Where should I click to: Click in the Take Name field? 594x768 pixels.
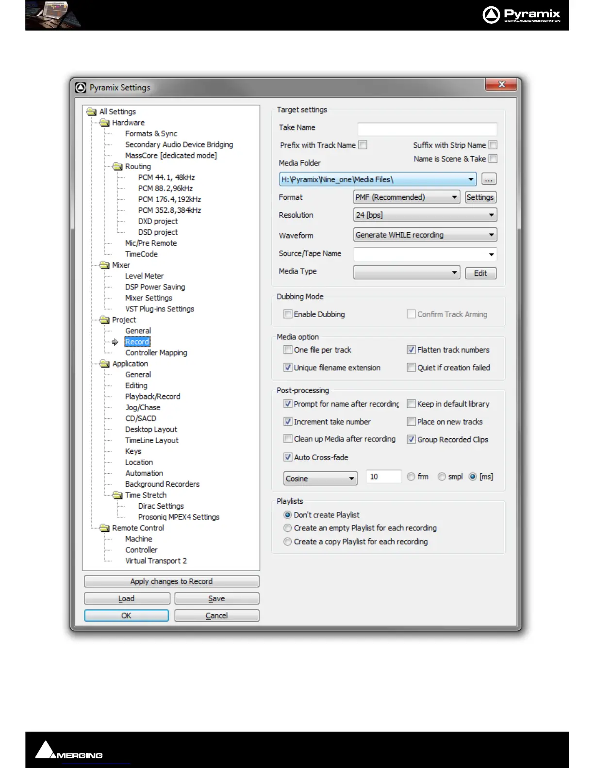tap(427, 128)
